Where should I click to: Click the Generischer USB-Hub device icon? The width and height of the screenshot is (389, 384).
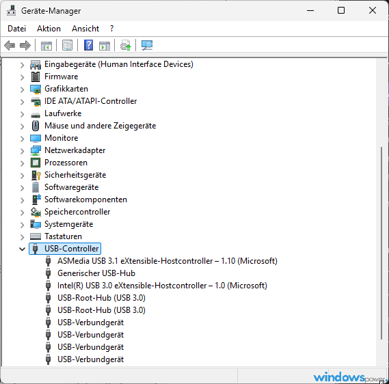pyautogui.click(x=48, y=273)
